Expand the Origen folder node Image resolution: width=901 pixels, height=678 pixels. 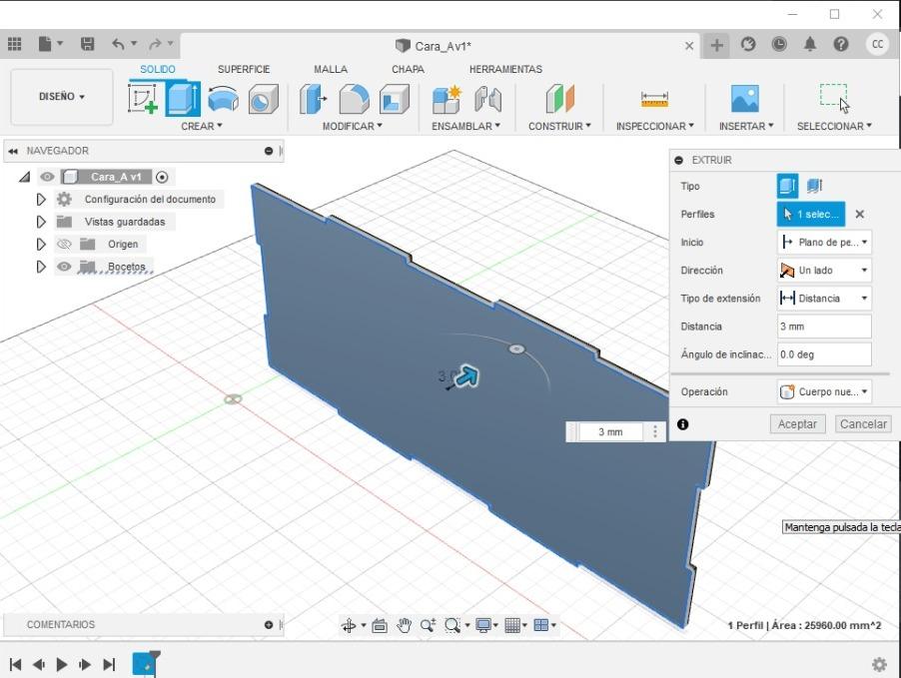click(41, 245)
